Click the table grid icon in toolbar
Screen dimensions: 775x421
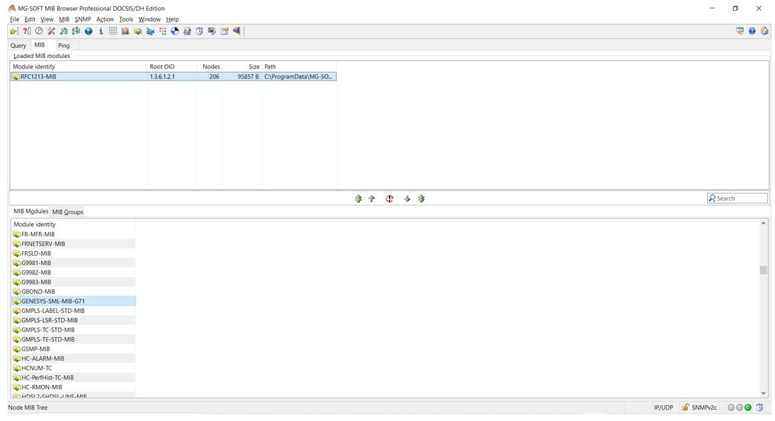tap(113, 31)
